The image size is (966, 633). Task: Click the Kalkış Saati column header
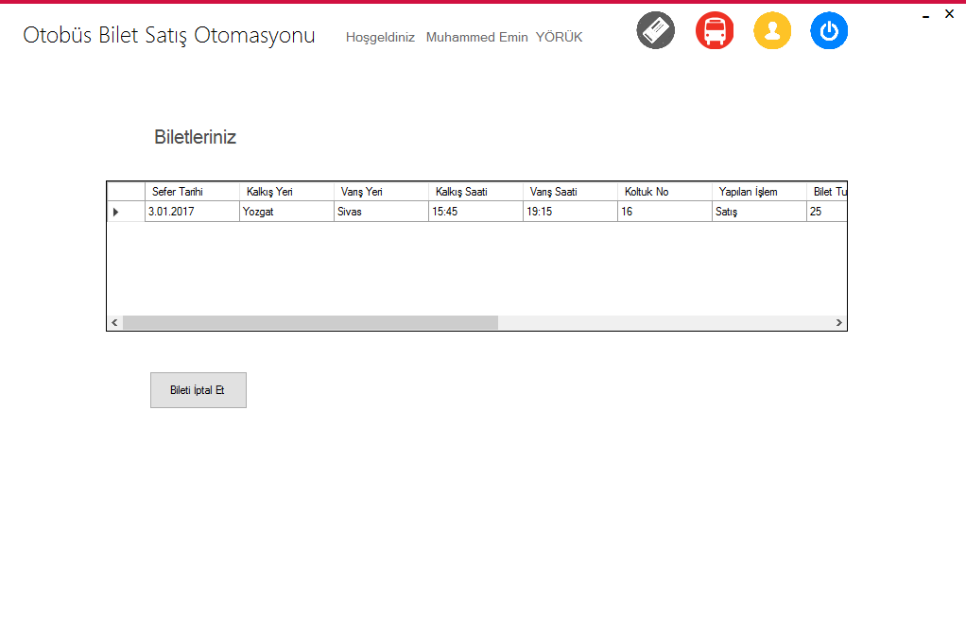475,192
